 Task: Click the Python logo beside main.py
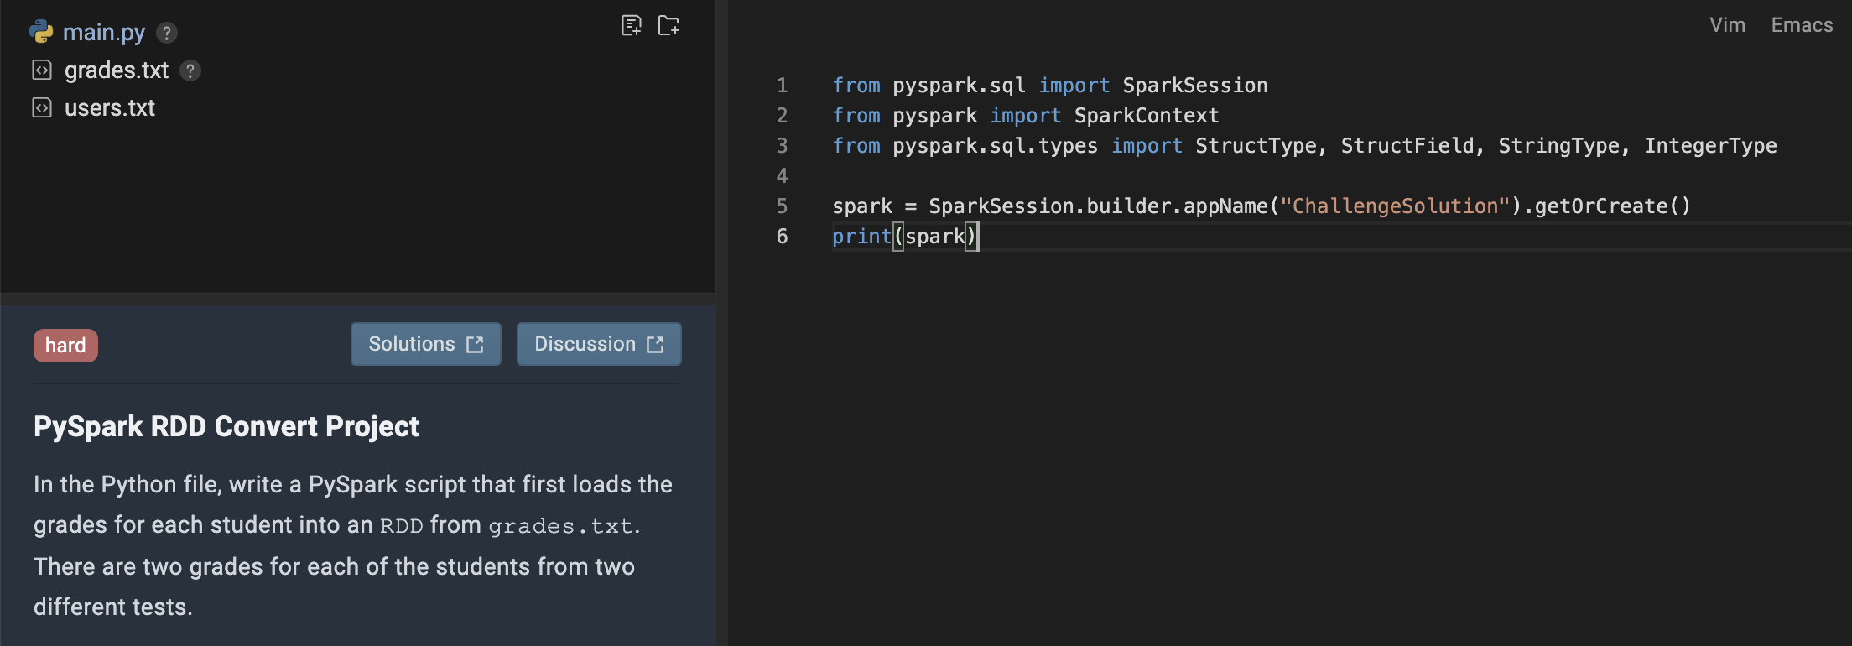41,33
